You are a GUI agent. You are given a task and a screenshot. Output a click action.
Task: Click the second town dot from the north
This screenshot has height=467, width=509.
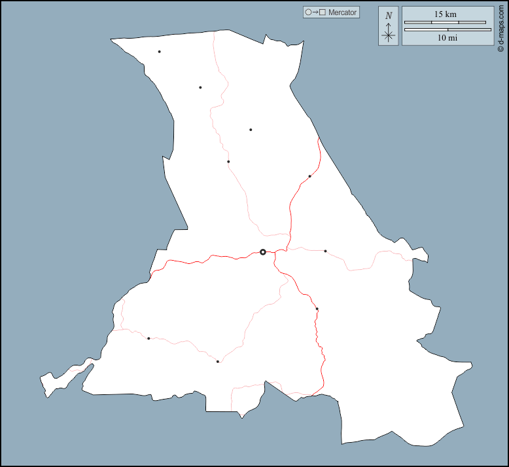coord(200,87)
